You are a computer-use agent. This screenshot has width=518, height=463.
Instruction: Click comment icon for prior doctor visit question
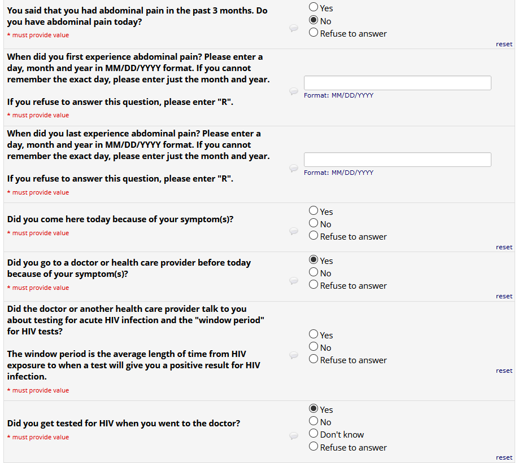(294, 280)
